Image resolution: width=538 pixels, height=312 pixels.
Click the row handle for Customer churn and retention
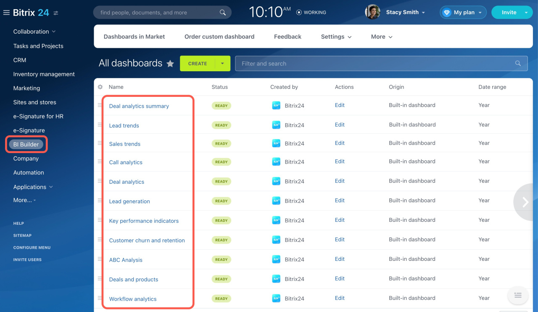tap(100, 239)
